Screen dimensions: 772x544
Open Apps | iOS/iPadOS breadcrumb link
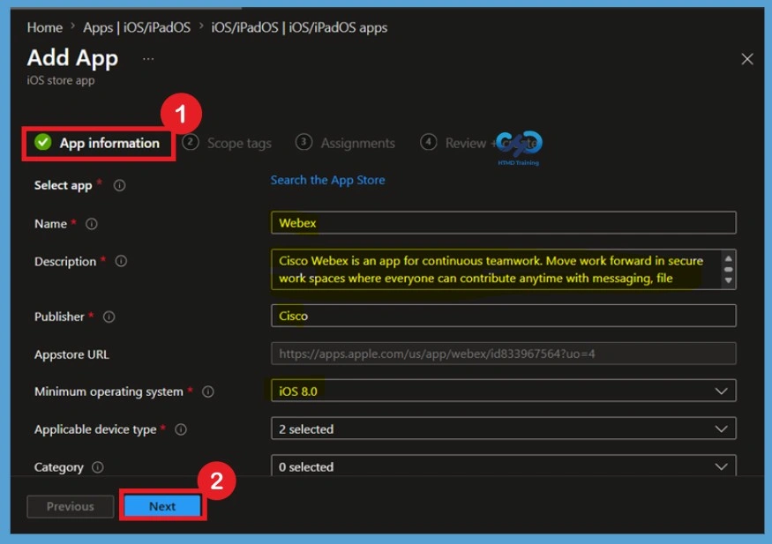tap(137, 27)
